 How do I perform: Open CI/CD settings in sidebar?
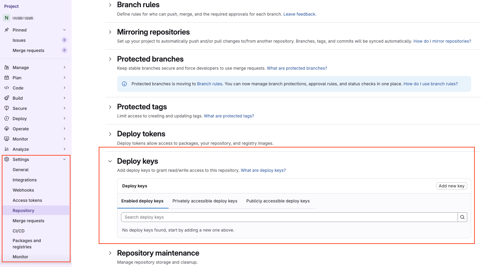pos(19,231)
